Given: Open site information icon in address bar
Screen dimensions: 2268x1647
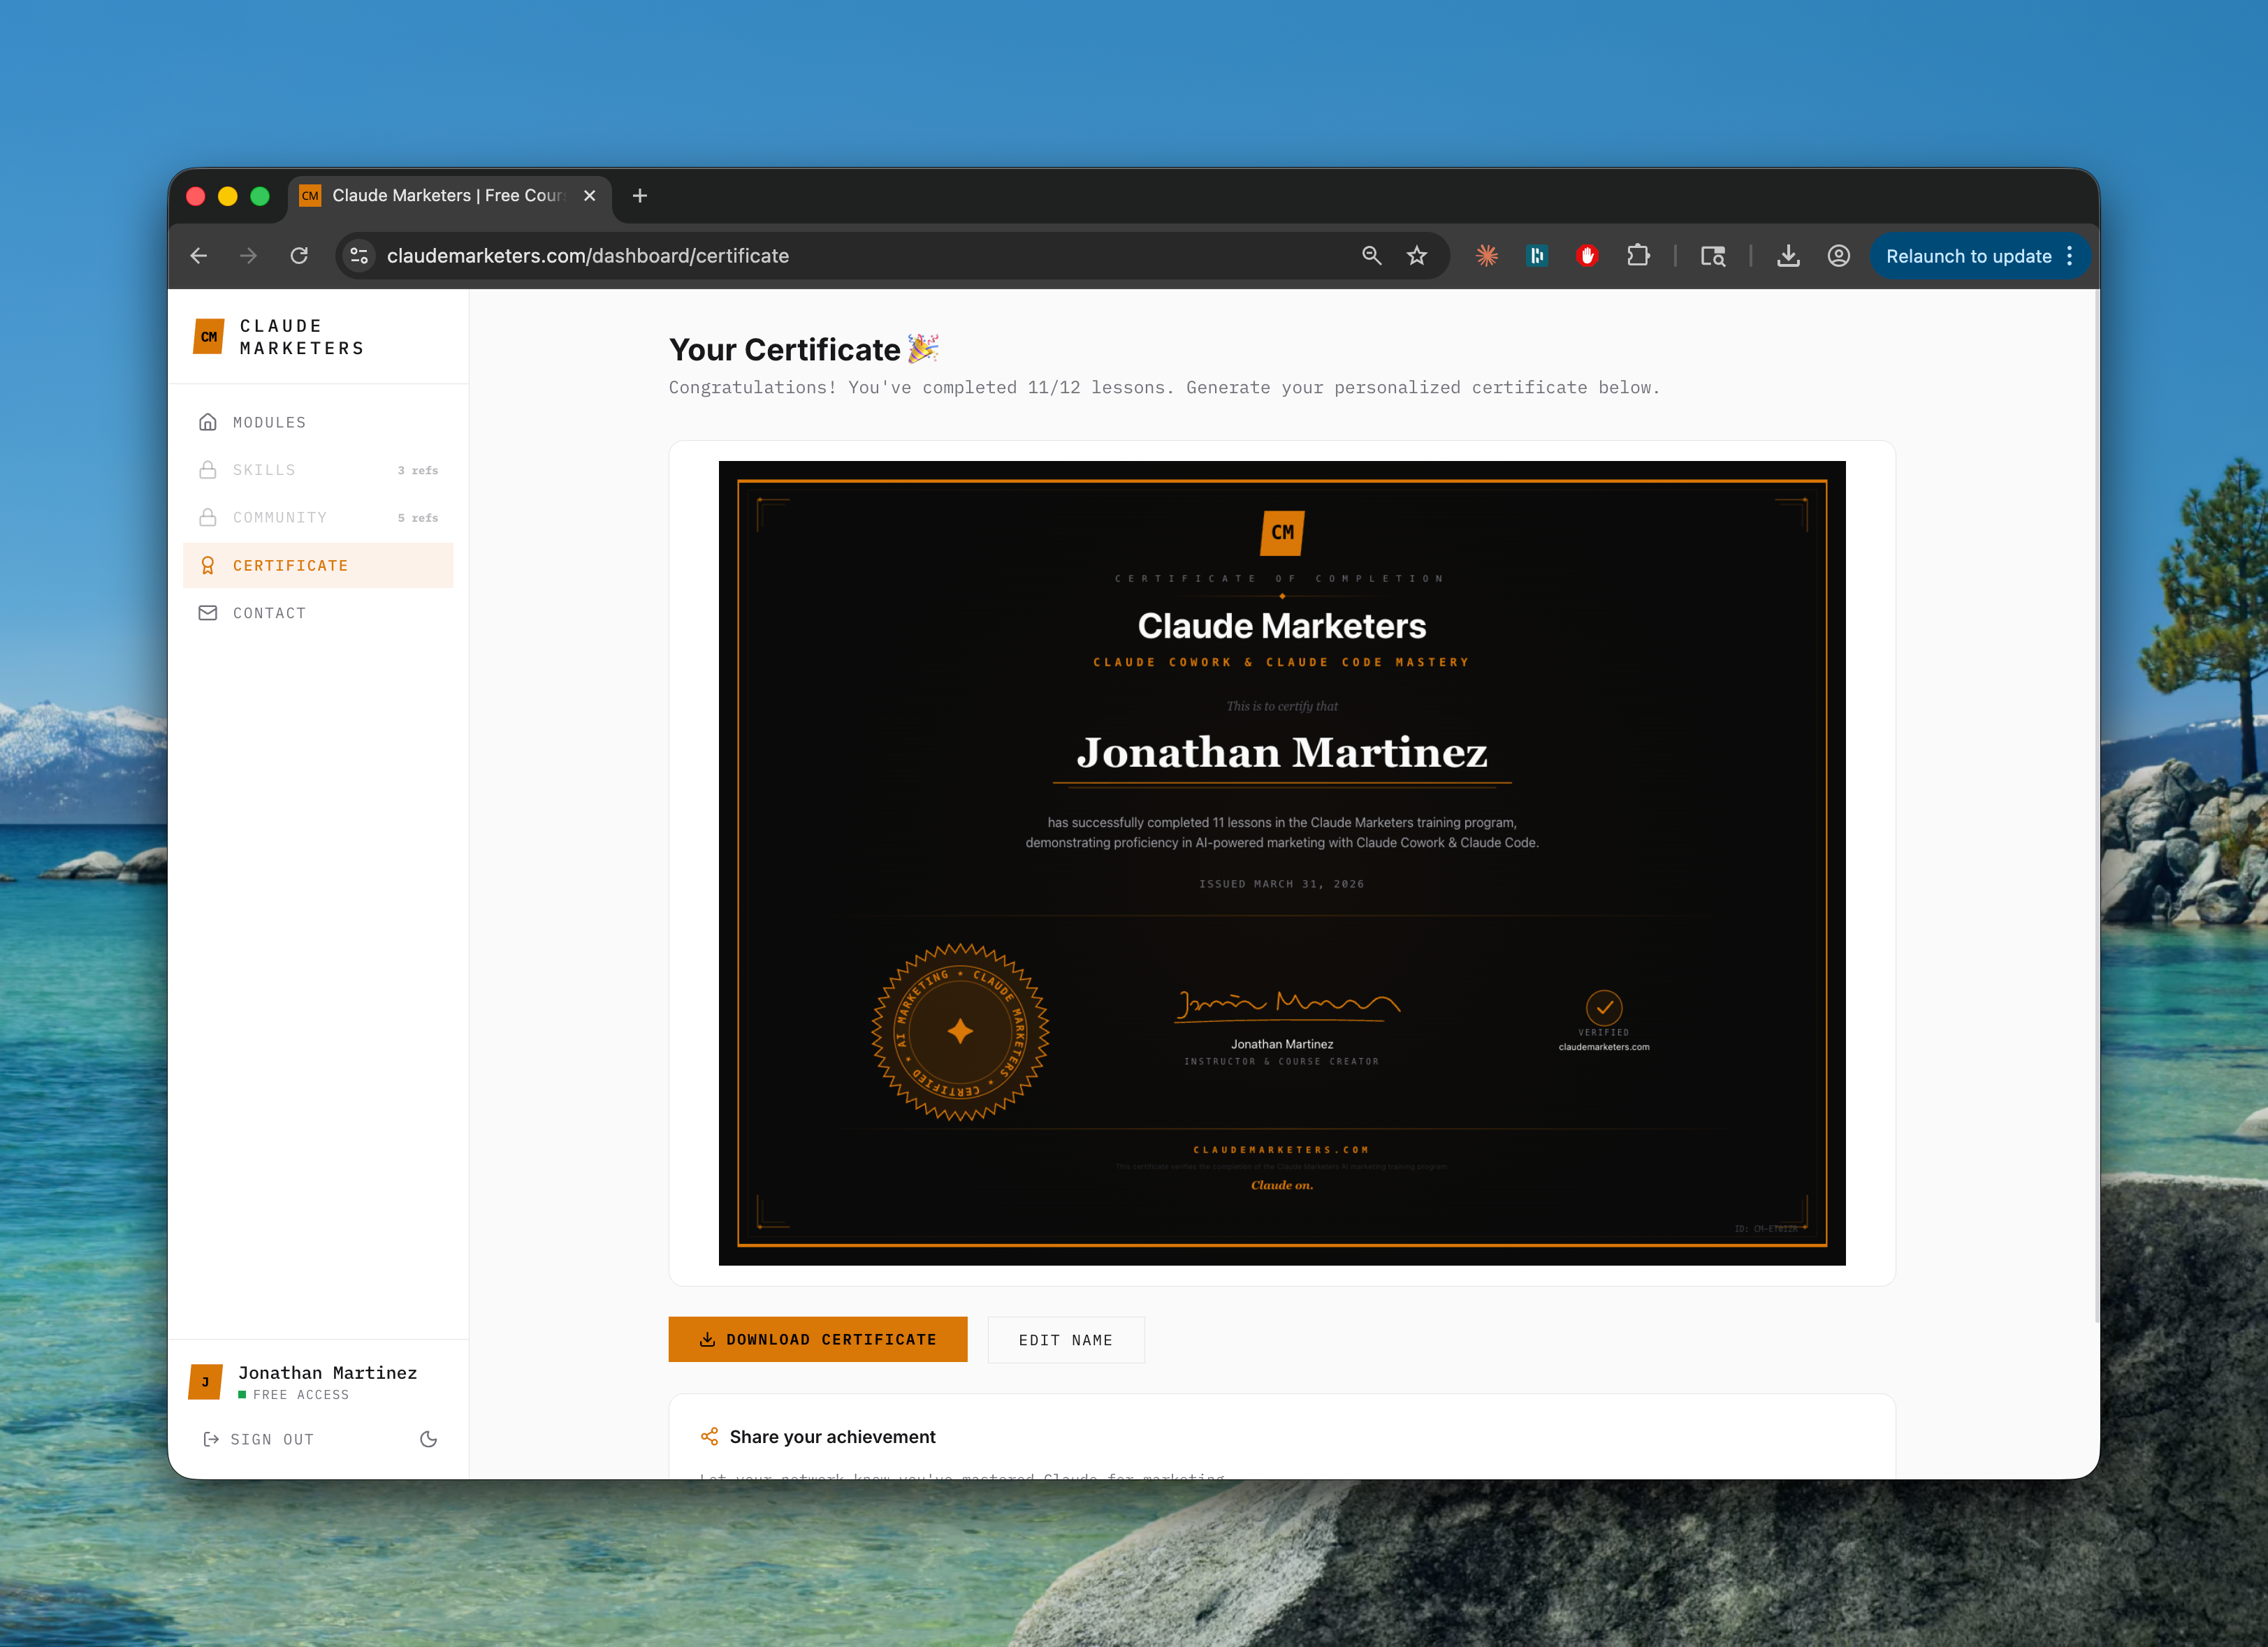Looking at the screenshot, I should point(360,256).
